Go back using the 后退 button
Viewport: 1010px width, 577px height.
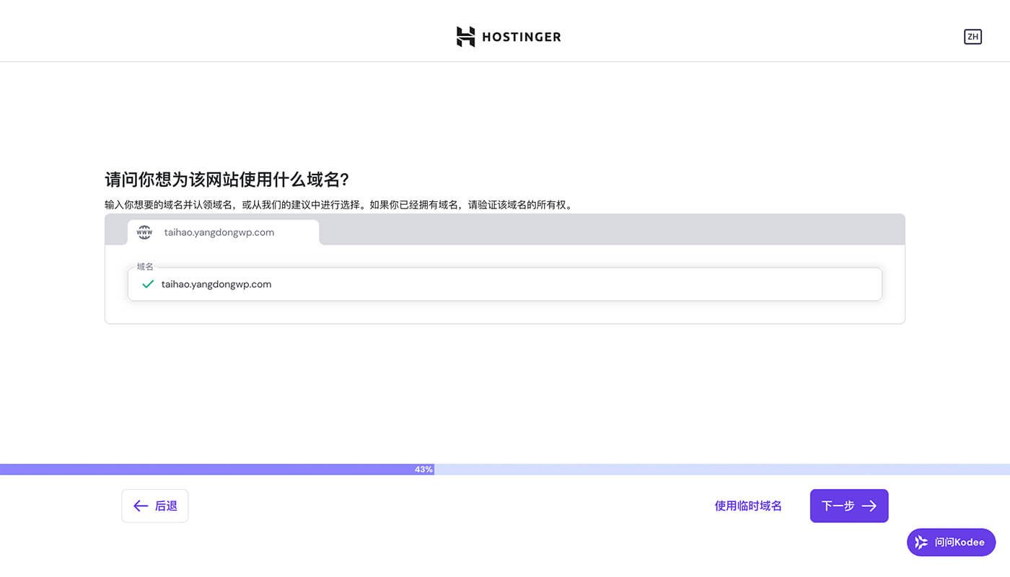pos(154,506)
